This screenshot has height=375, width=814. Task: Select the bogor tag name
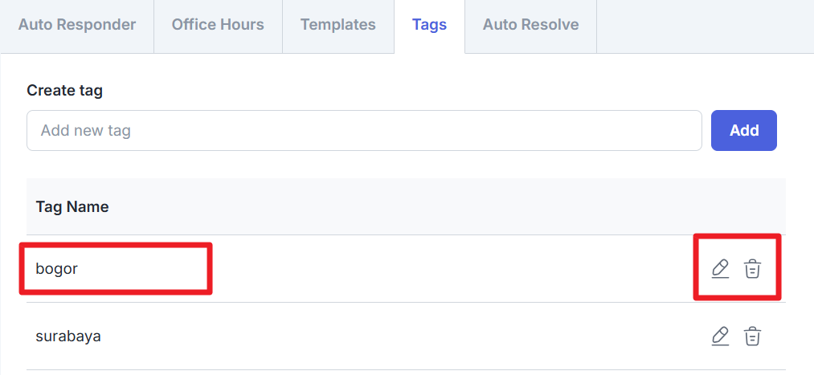pos(56,269)
